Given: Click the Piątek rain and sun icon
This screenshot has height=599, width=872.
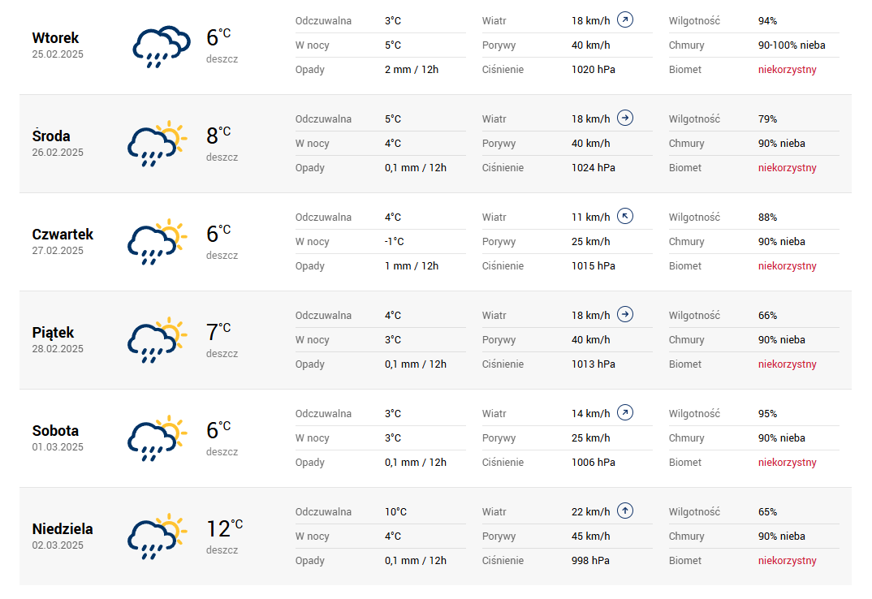Looking at the screenshot, I should (x=156, y=341).
